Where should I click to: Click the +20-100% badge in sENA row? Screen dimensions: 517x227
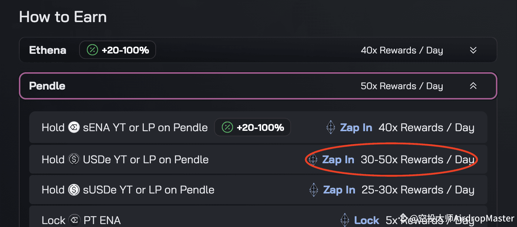(253, 128)
